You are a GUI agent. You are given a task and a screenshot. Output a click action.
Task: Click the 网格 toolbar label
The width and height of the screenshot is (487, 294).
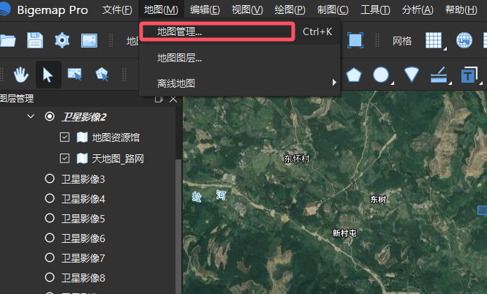point(402,41)
